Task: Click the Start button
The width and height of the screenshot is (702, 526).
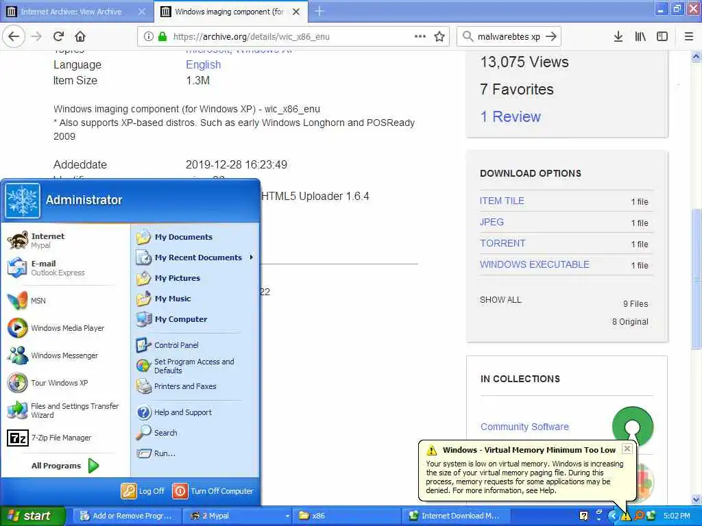Action: [32, 516]
